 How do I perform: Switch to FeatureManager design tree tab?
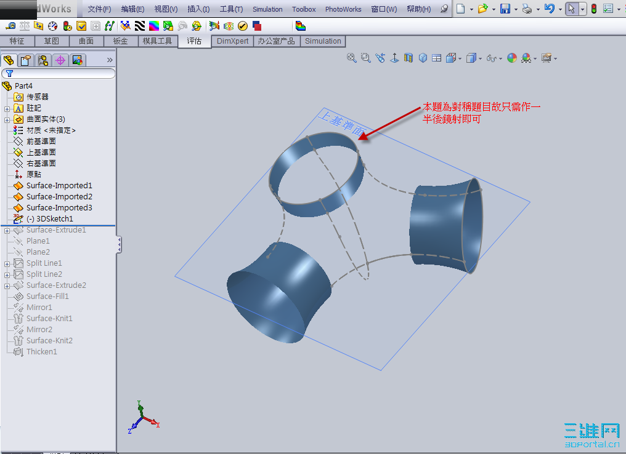9,60
